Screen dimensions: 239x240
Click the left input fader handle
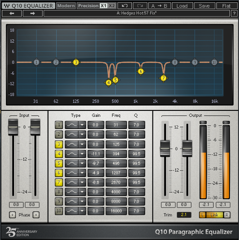point(13,127)
